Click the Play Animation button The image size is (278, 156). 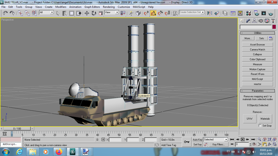(242, 140)
